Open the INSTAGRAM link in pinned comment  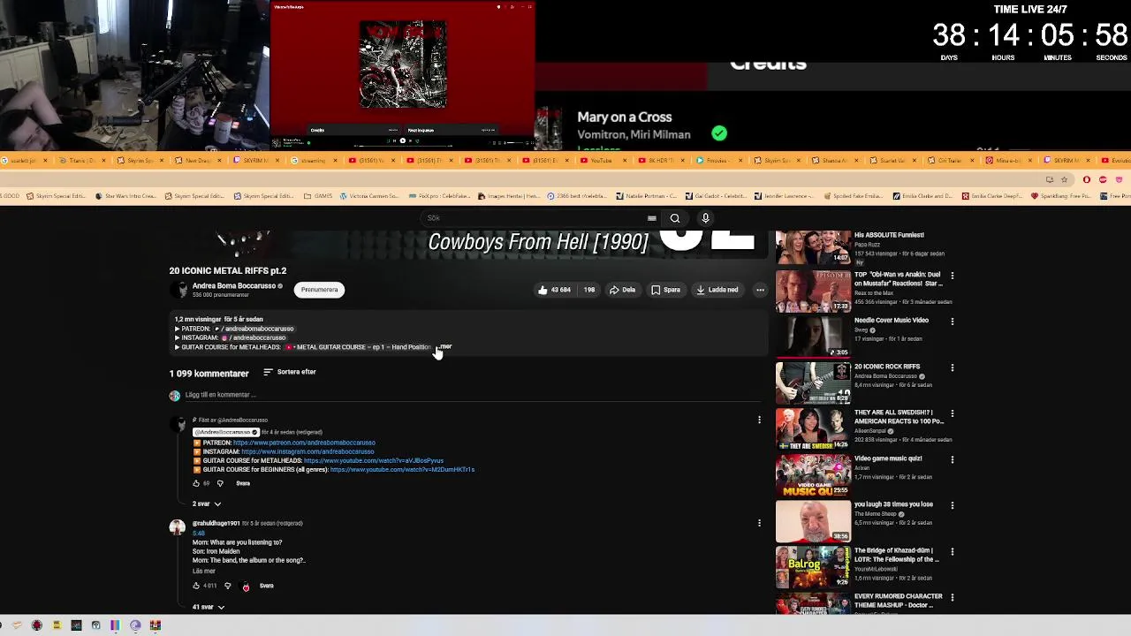[x=307, y=451]
